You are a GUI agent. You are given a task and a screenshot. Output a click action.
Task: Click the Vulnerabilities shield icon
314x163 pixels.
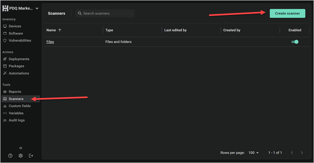(x=5, y=40)
